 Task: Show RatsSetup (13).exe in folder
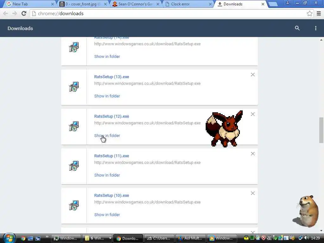(107, 96)
